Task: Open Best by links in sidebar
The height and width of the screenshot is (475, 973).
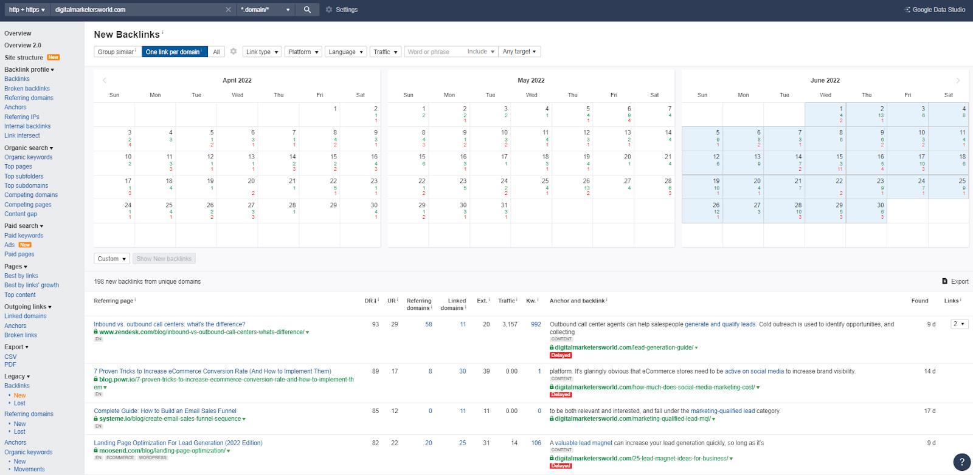Action: 21,276
